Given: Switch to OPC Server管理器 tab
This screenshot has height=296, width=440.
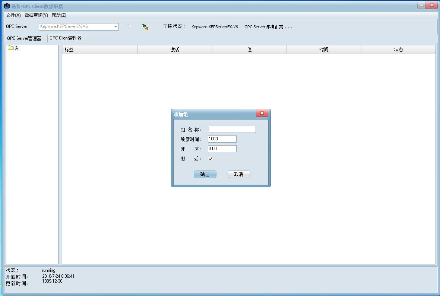Looking at the screenshot, I should tap(24, 38).
